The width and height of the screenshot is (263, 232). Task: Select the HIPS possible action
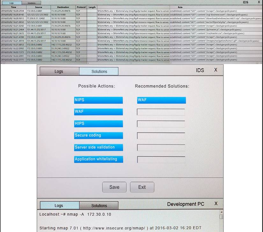click(99, 124)
